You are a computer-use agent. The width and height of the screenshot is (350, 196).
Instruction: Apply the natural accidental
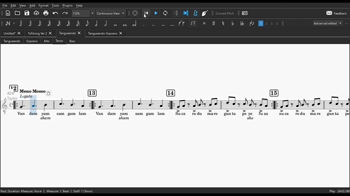(x=223, y=24)
